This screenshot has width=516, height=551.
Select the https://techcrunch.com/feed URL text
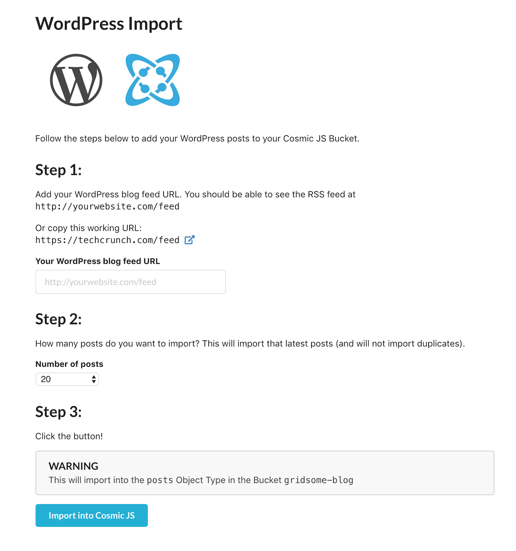pos(107,240)
